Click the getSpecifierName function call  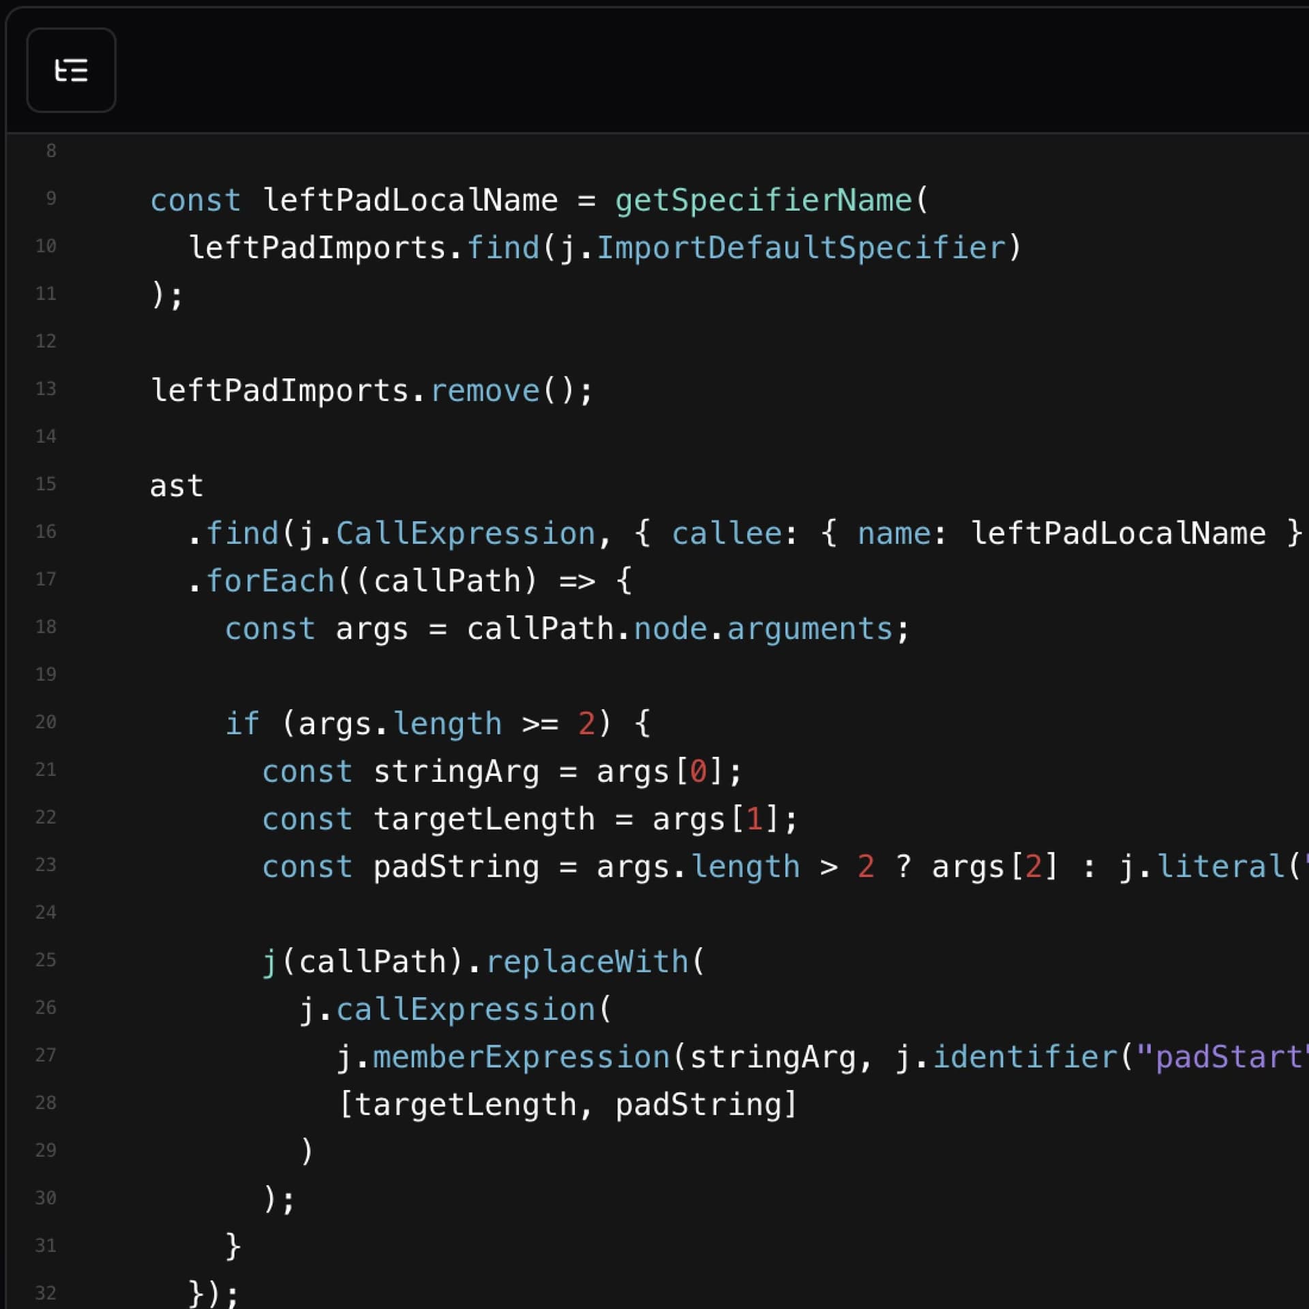[764, 200]
